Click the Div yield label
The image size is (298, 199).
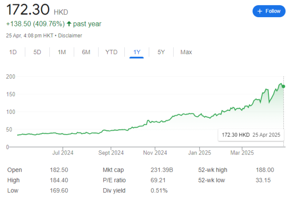(x=114, y=191)
